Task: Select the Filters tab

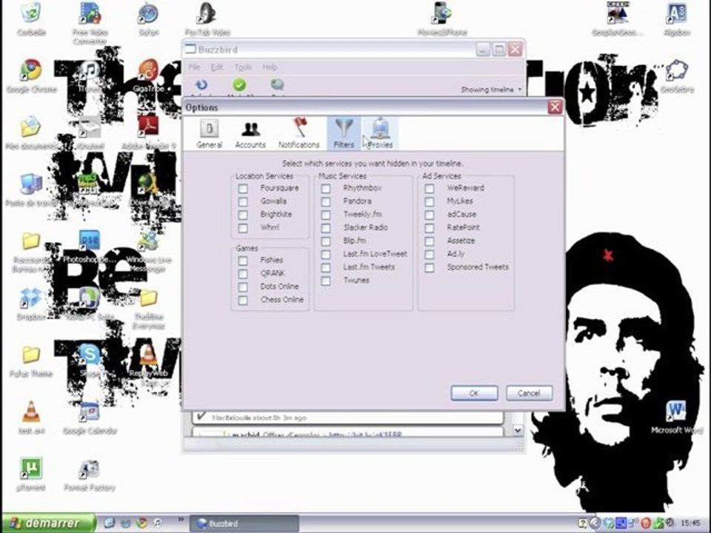Action: coord(344,134)
